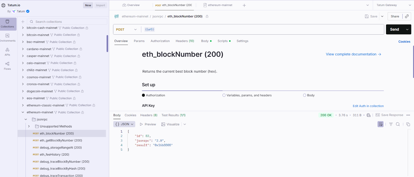Click the verified badge next to Tatum
The image size is (414, 177).
click(x=28, y=11)
